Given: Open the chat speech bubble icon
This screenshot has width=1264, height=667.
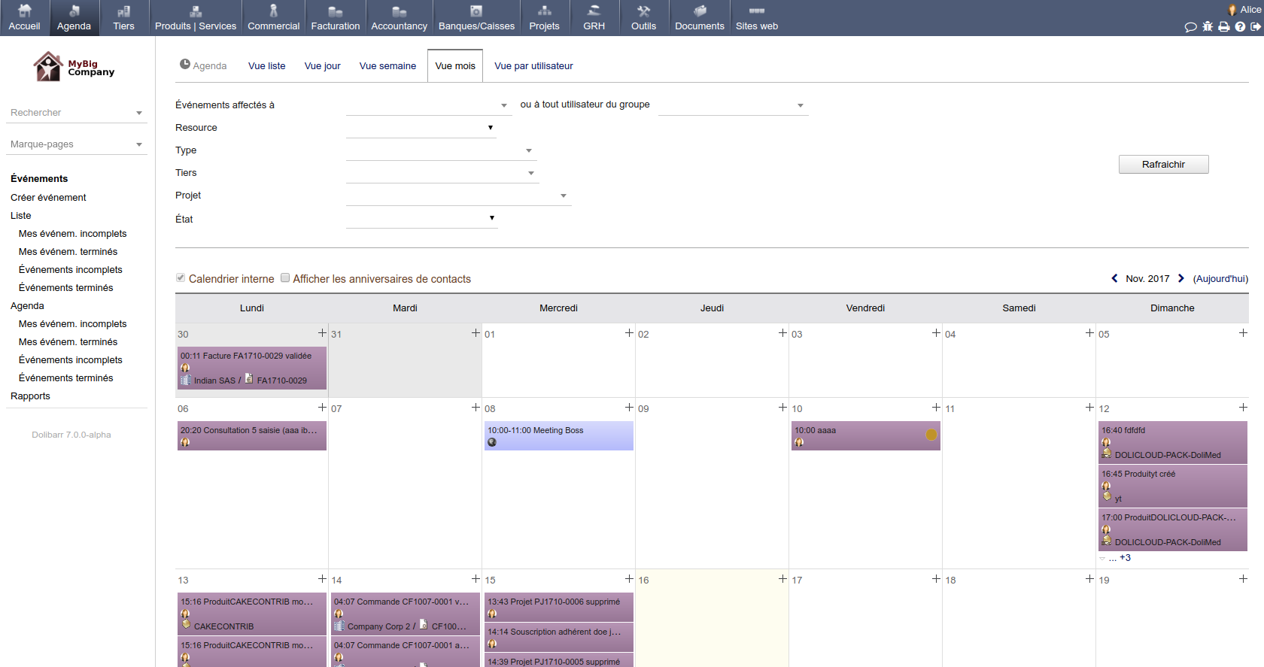Looking at the screenshot, I should (x=1190, y=27).
